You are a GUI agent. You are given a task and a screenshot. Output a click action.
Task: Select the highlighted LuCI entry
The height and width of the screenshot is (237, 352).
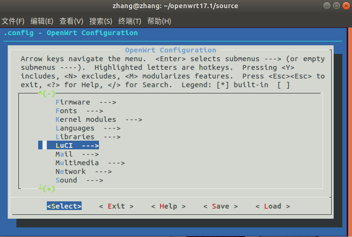(77, 145)
